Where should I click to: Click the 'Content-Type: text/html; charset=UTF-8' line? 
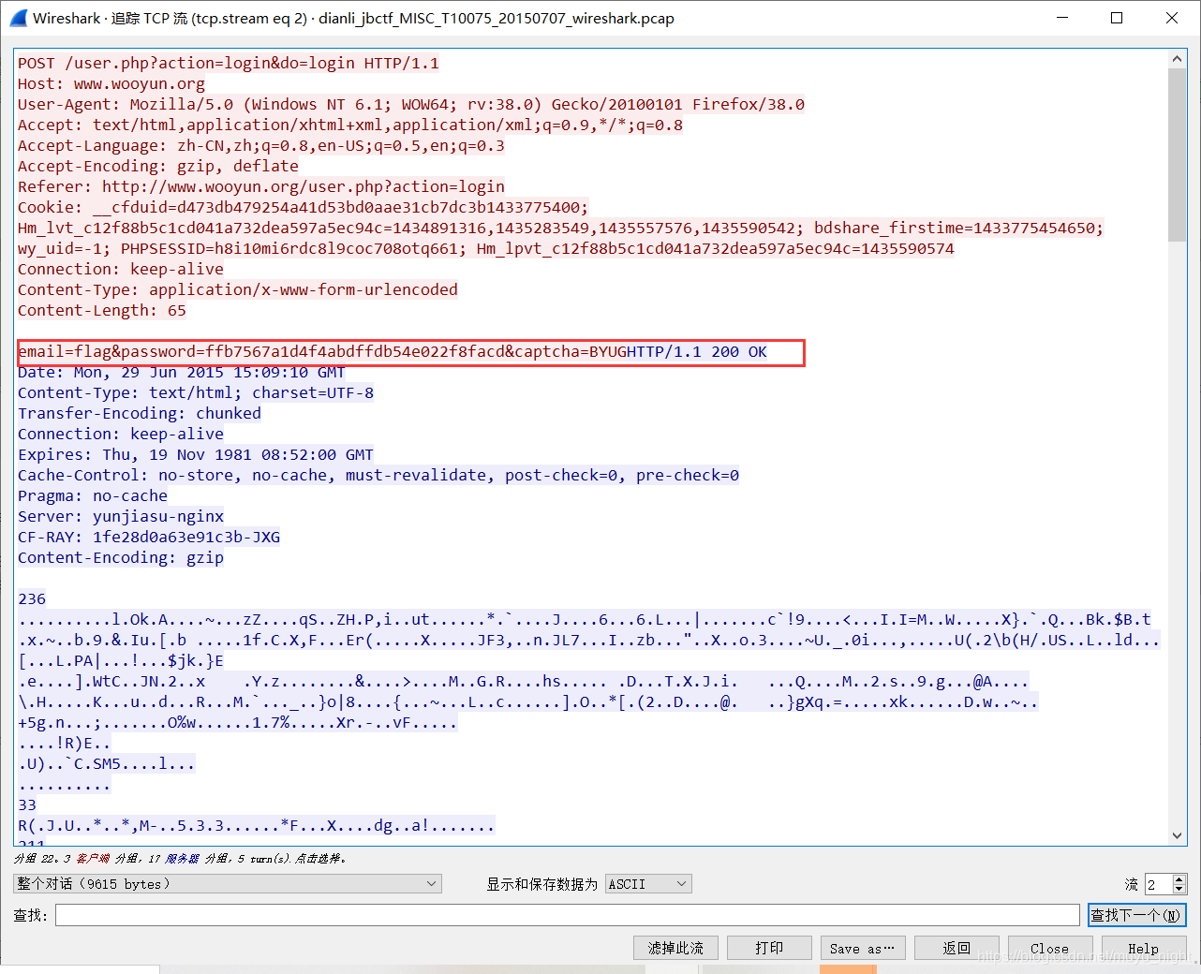196,392
